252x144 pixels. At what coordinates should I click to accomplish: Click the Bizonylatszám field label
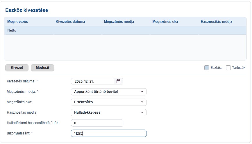click(x=19, y=133)
